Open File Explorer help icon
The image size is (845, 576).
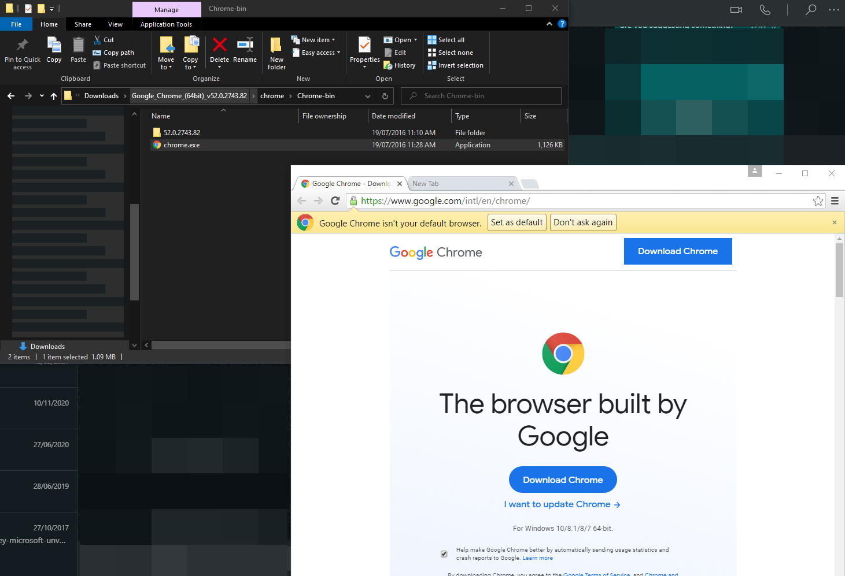pyautogui.click(x=562, y=24)
